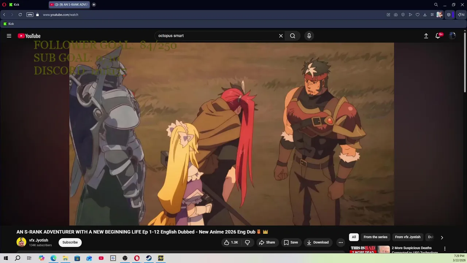The image size is (467, 263).
Task: Open the Opera menu logo button
Action: [x=4, y=5]
